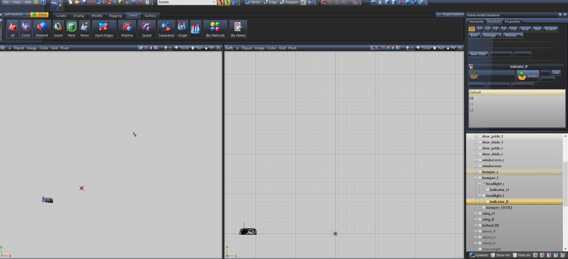Toggle the headlight_r node checkbox
568x259 pixels.
484,184
